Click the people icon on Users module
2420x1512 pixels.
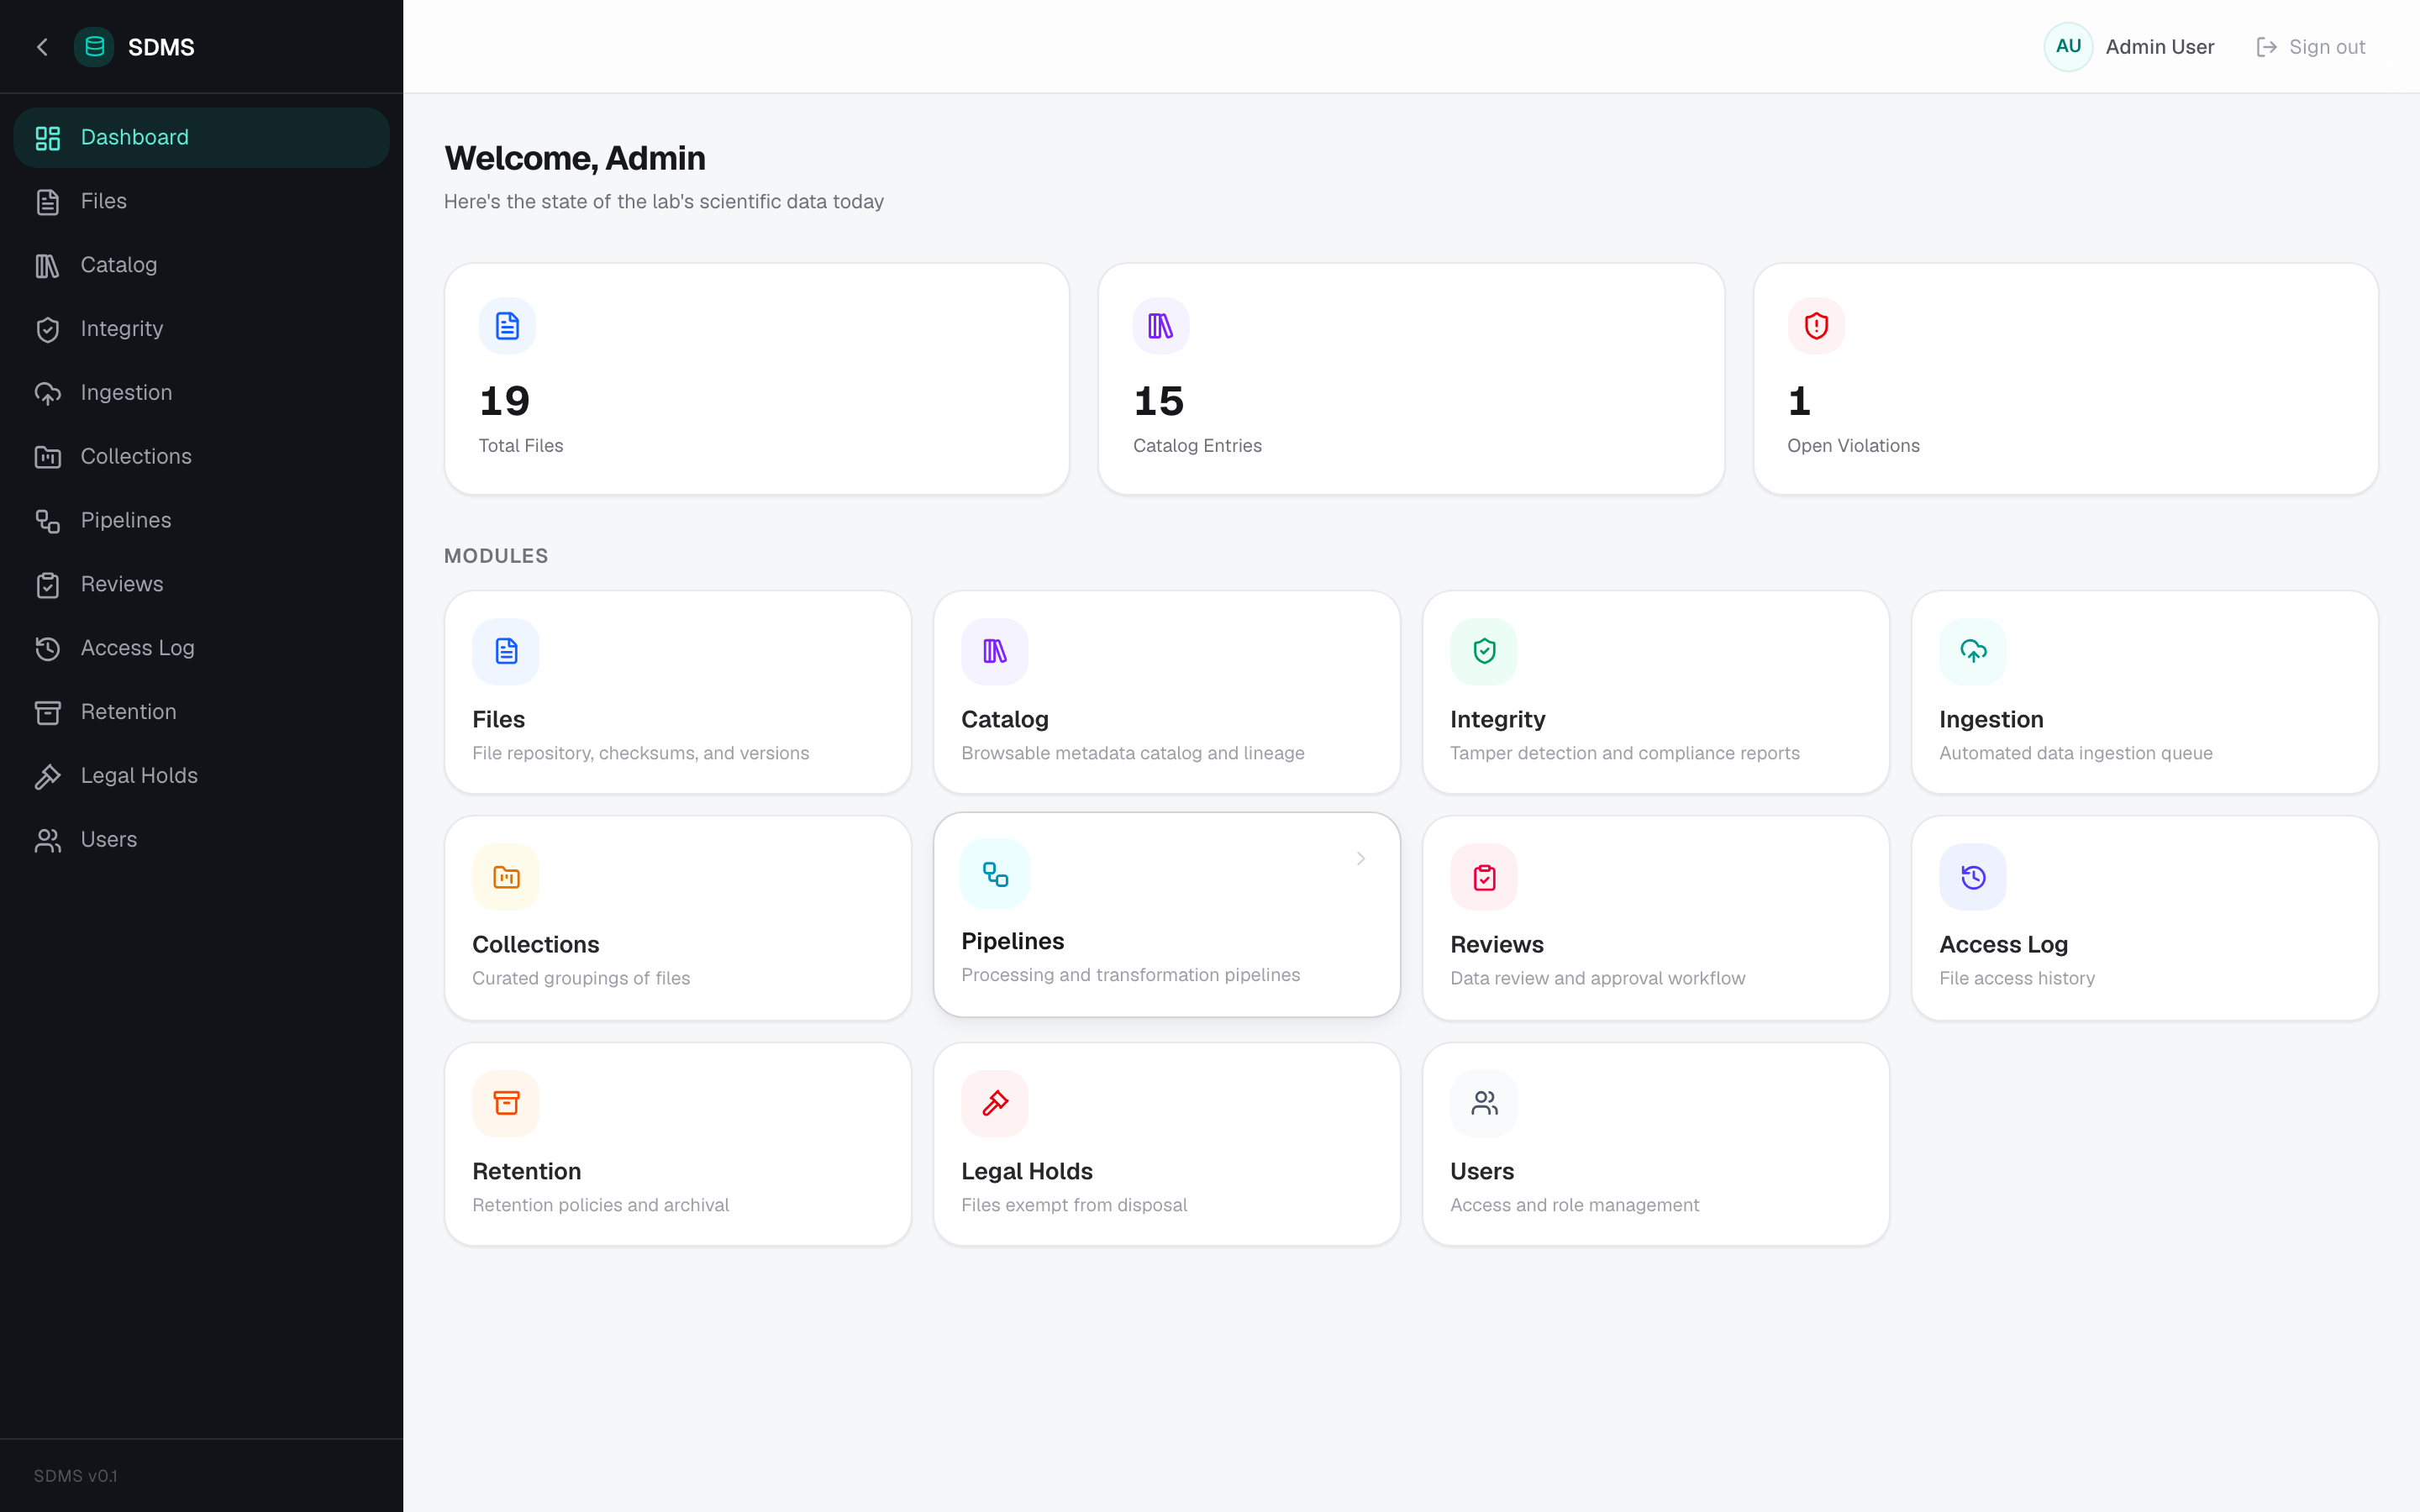[1484, 1104]
